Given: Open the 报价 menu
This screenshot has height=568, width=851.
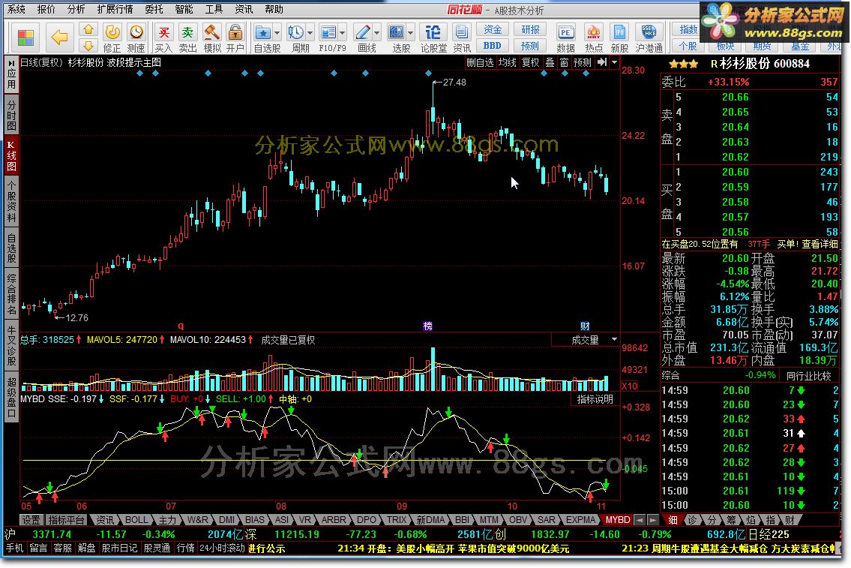Looking at the screenshot, I should 46,9.
